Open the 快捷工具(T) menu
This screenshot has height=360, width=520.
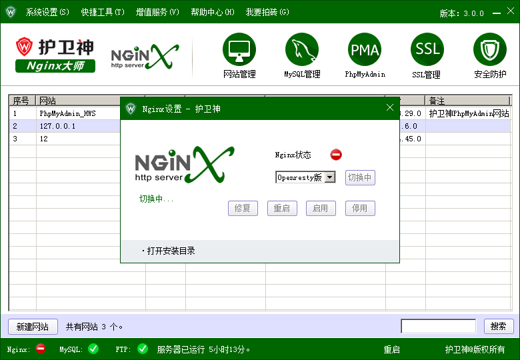103,13
